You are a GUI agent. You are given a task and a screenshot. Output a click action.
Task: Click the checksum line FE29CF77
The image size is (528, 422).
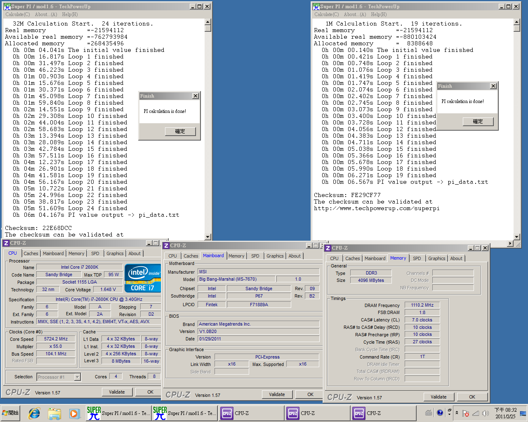[347, 195]
